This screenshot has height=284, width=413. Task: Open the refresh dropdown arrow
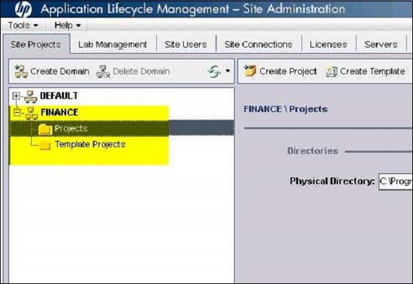(227, 72)
